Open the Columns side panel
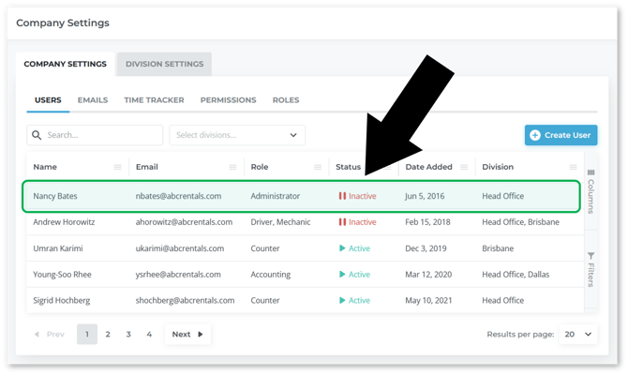Screen dimensions: 628x375 click(x=590, y=191)
